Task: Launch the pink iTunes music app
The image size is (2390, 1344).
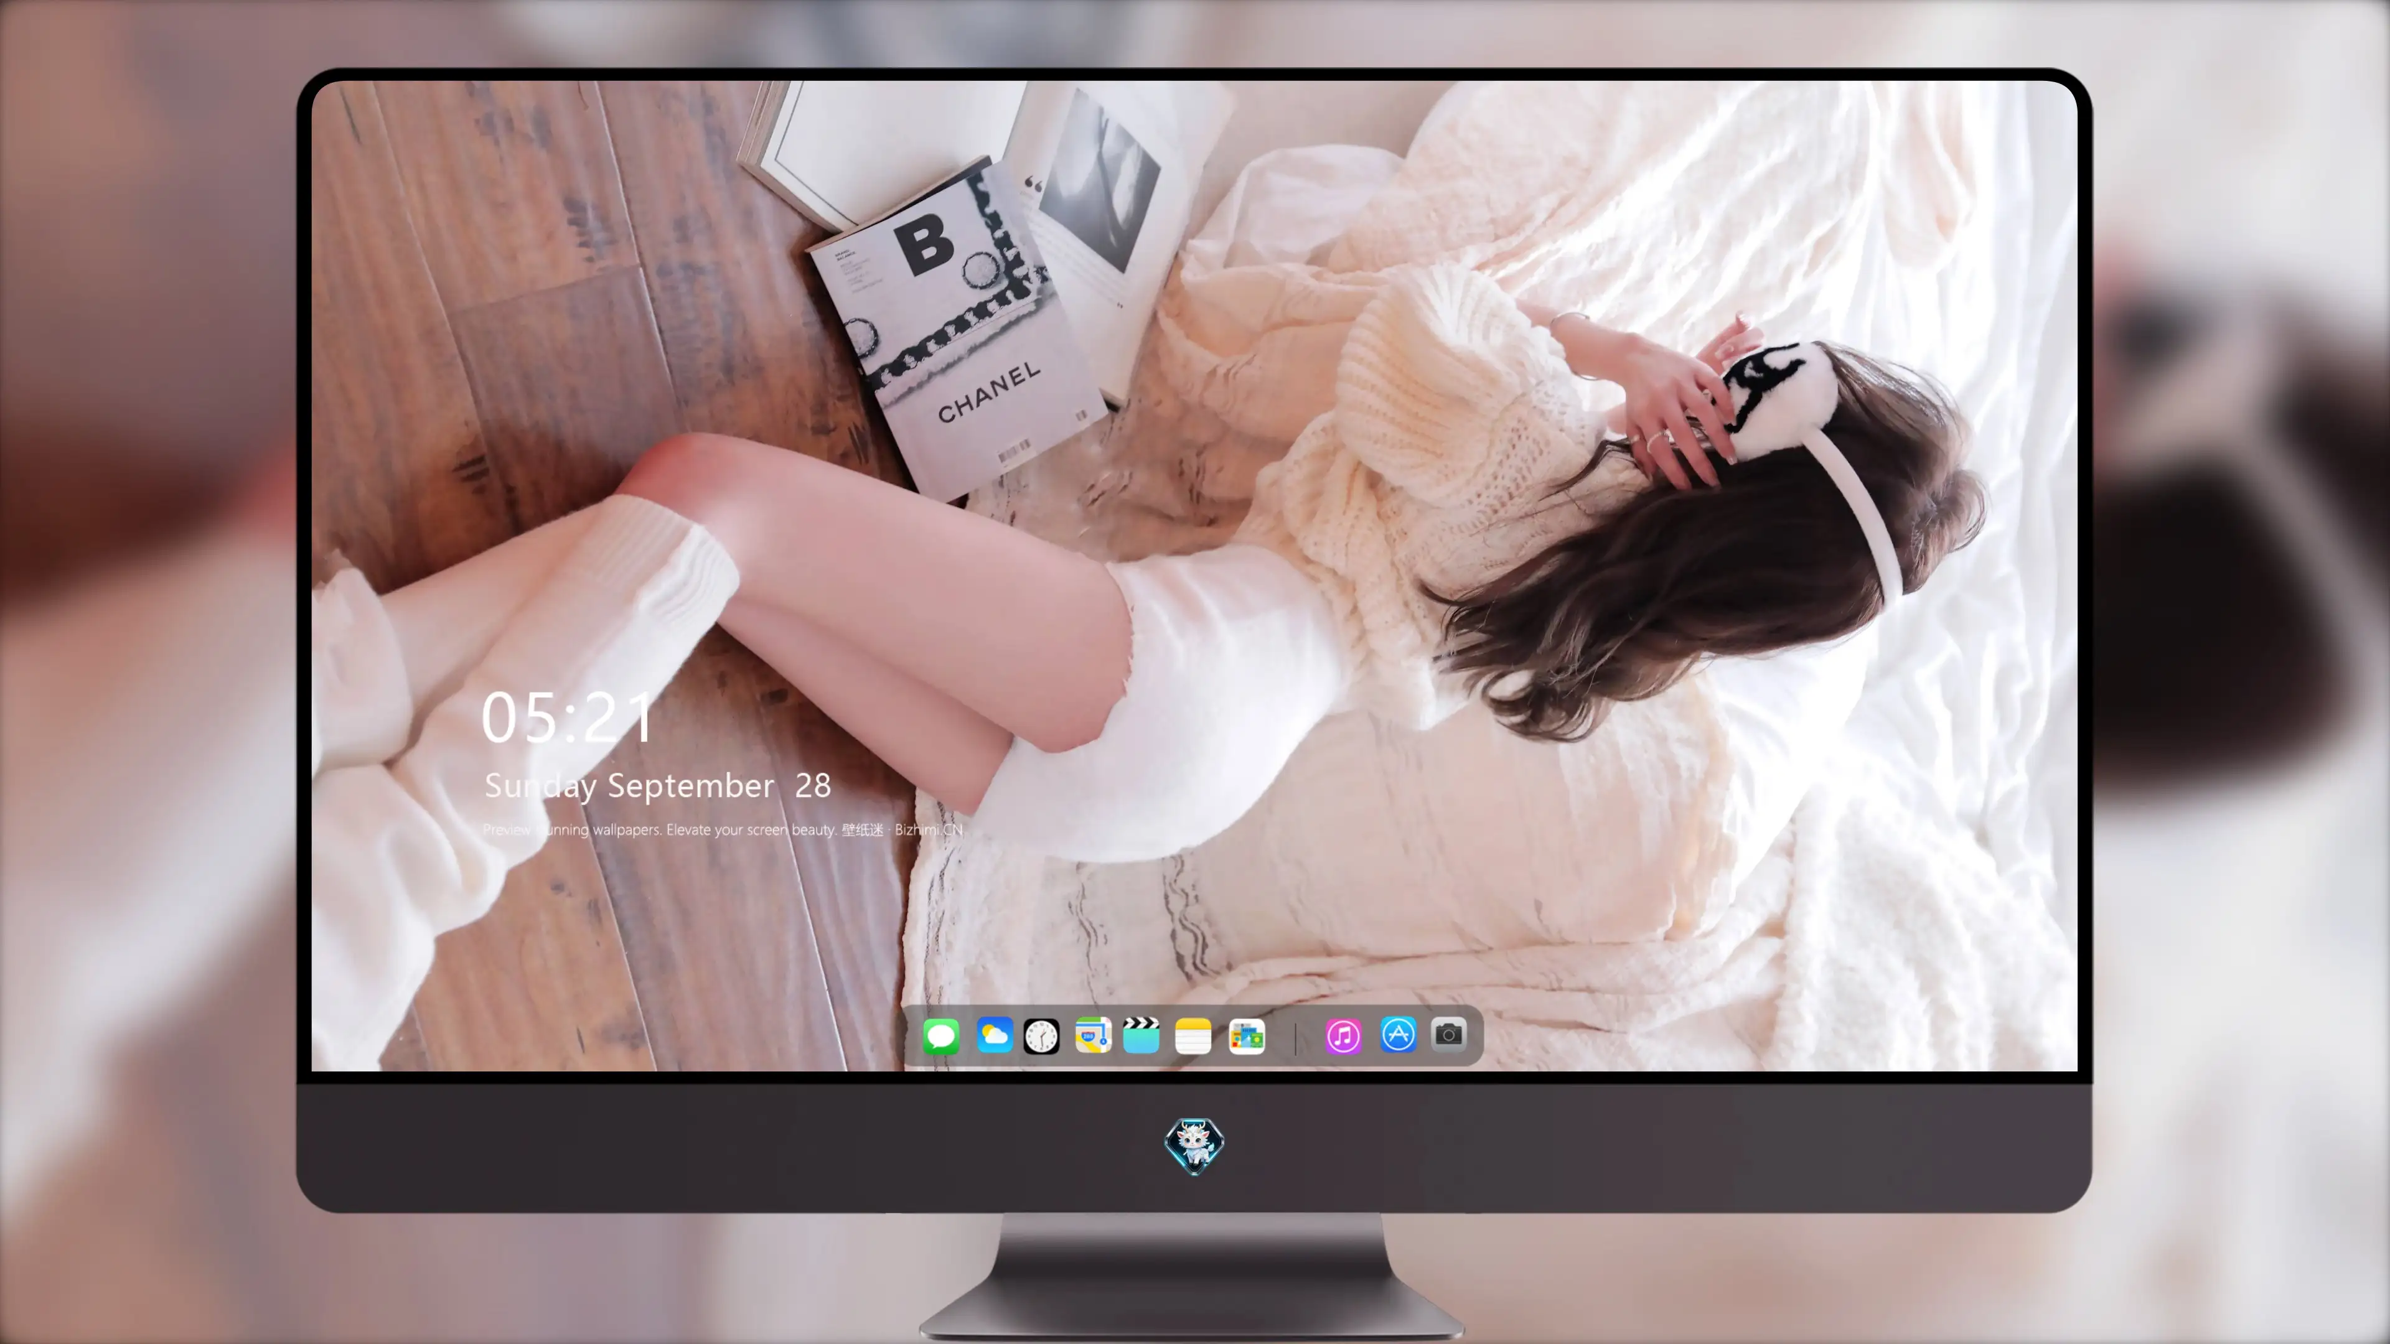Action: tap(1344, 1035)
